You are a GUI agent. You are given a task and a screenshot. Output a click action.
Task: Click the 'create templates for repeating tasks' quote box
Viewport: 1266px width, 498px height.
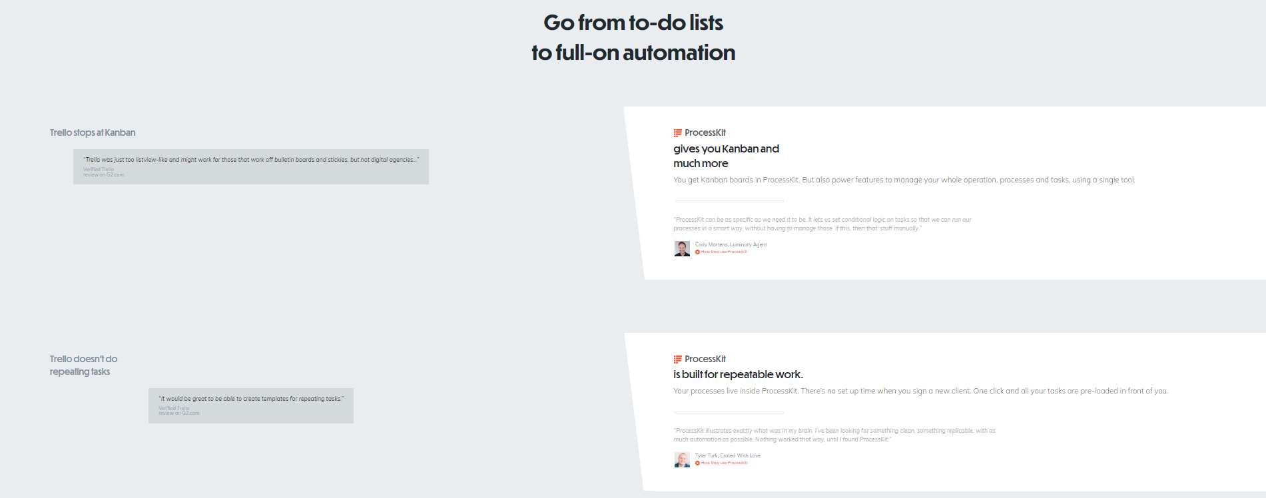[251, 399]
